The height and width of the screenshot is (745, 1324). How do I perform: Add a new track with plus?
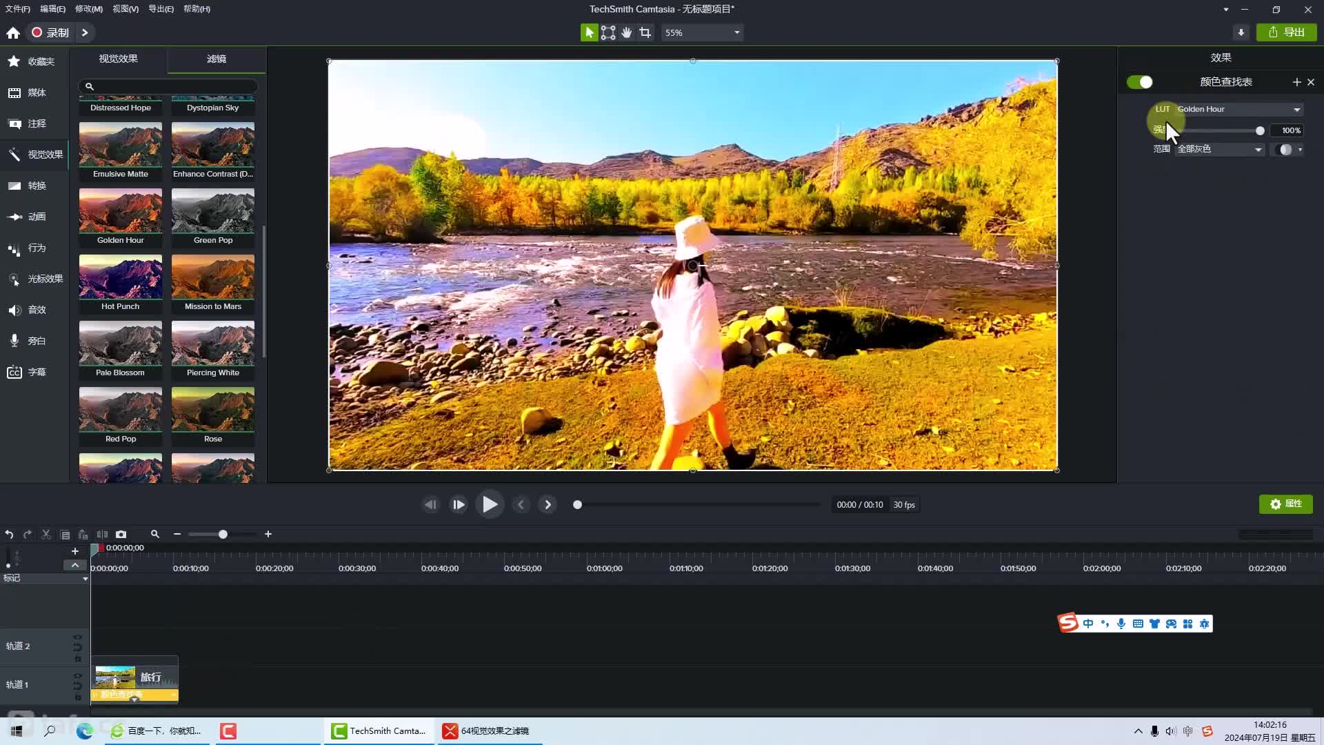pyautogui.click(x=75, y=551)
